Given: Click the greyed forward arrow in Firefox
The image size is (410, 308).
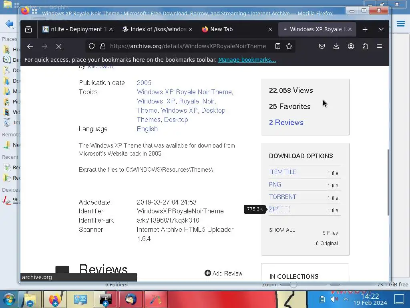Looking at the screenshot, I should (44, 47).
